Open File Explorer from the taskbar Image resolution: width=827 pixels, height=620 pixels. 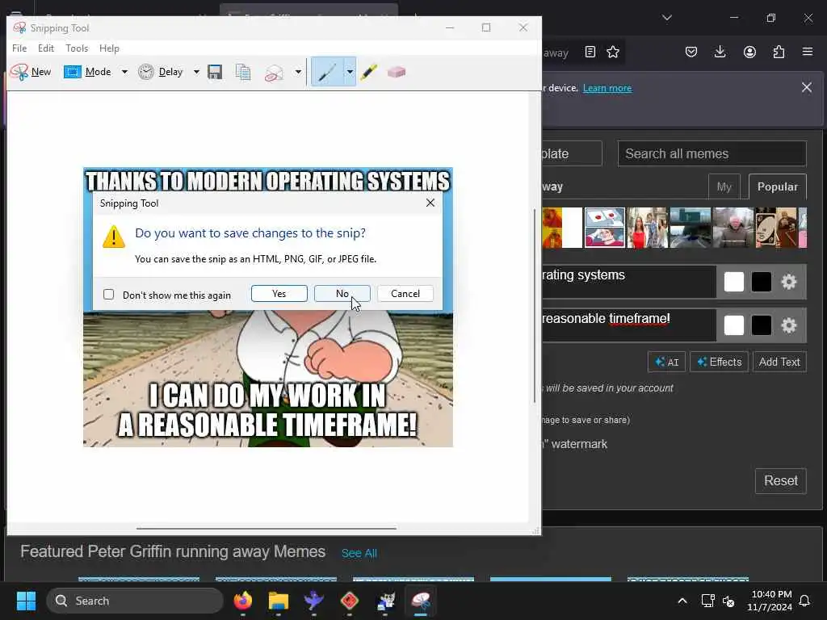tap(278, 601)
